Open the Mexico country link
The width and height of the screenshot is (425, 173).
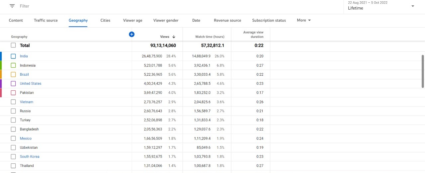click(x=26, y=138)
